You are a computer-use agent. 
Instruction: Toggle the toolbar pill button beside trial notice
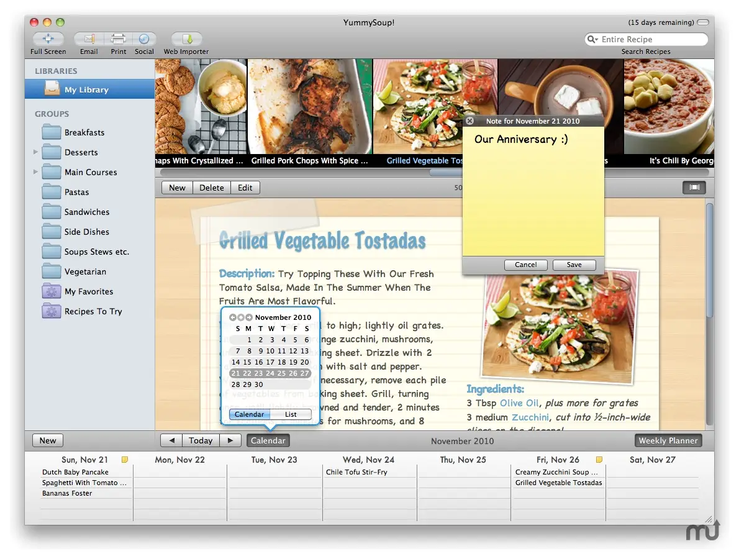[x=703, y=22]
